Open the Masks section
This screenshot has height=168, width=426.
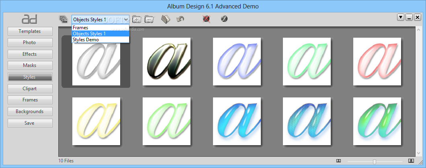[x=30, y=65]
